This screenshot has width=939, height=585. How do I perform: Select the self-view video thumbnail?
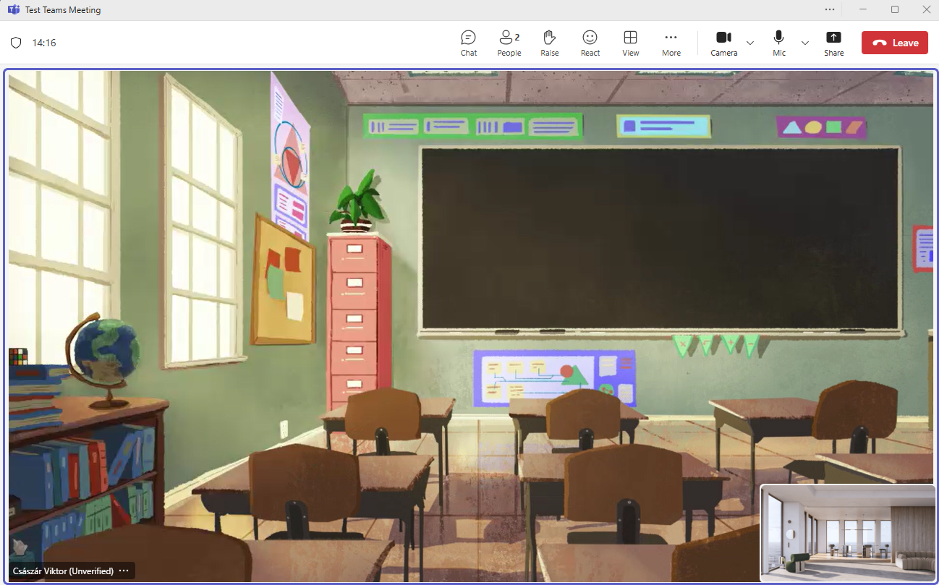click(848, 532)
